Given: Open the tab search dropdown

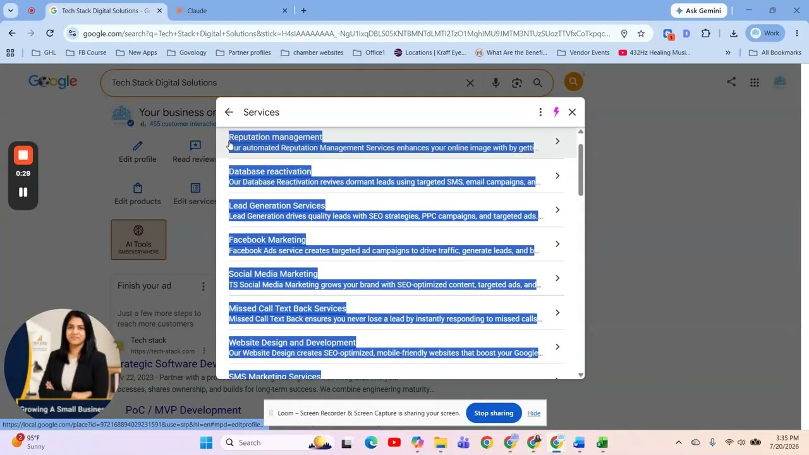Looking at the screenshot, I should point(11,11).
